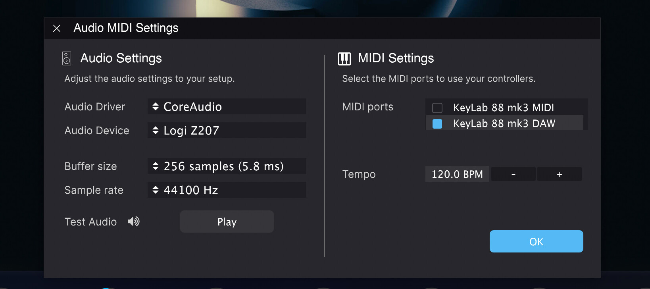Viewport: 650px width, 289px height.
Task: Click the Buffer size up-down arrows icon
Action: coord(156,166)
